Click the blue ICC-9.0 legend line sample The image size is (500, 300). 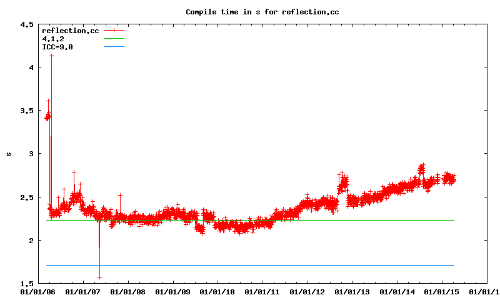click(114, 47)
